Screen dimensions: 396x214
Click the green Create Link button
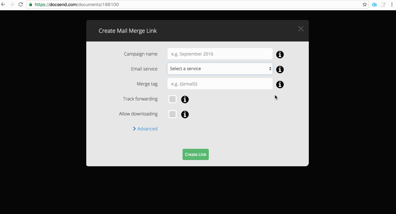196,154
